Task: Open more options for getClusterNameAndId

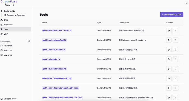Action: 175,40
